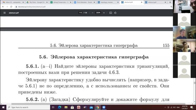Go forward in browser history
The height and width of the screenshot is (110, 196).
(x=7, y=7)
